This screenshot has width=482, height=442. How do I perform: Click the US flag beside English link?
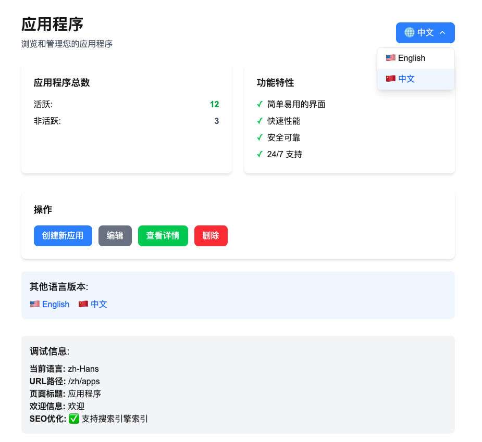point(35,304)
